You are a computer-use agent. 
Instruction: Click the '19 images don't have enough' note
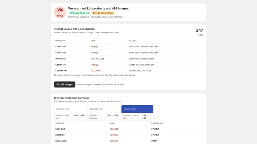click(x=94, y=75)
